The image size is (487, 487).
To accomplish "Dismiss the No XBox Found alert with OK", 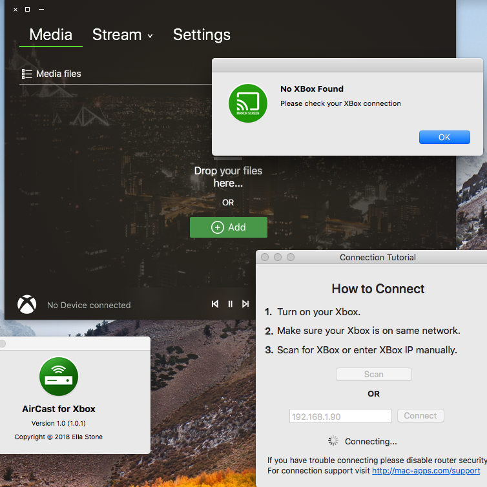I will coord(444,138).
